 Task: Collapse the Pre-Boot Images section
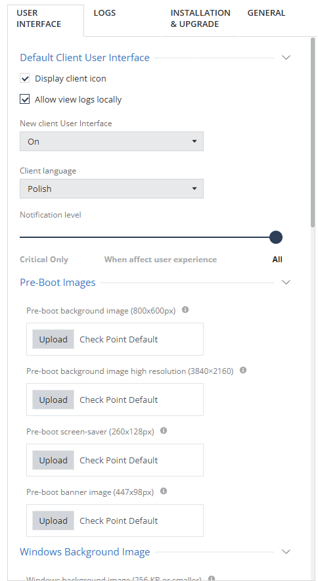[286, 283]
